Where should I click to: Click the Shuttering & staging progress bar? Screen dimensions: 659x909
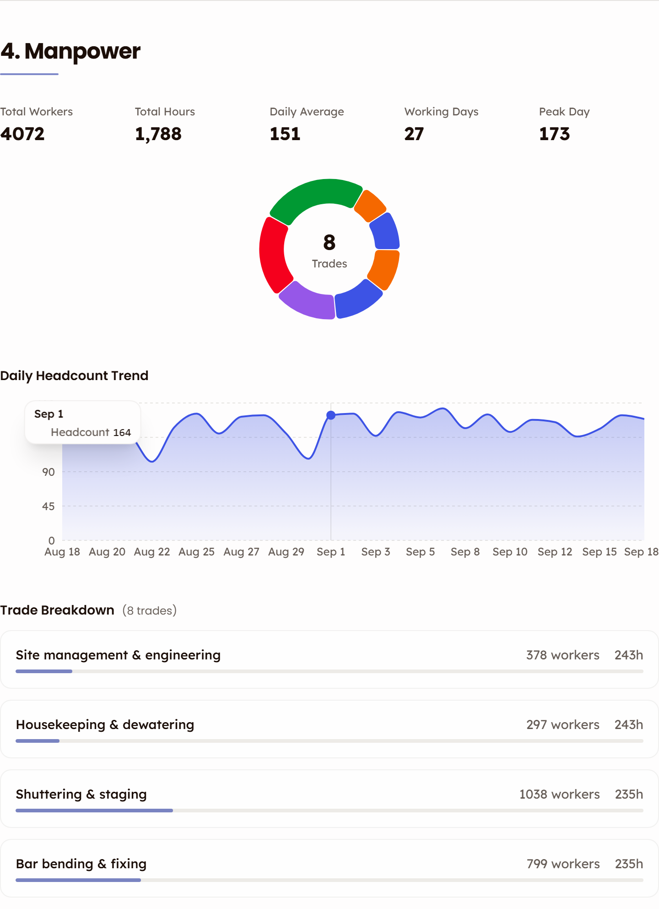329,811
